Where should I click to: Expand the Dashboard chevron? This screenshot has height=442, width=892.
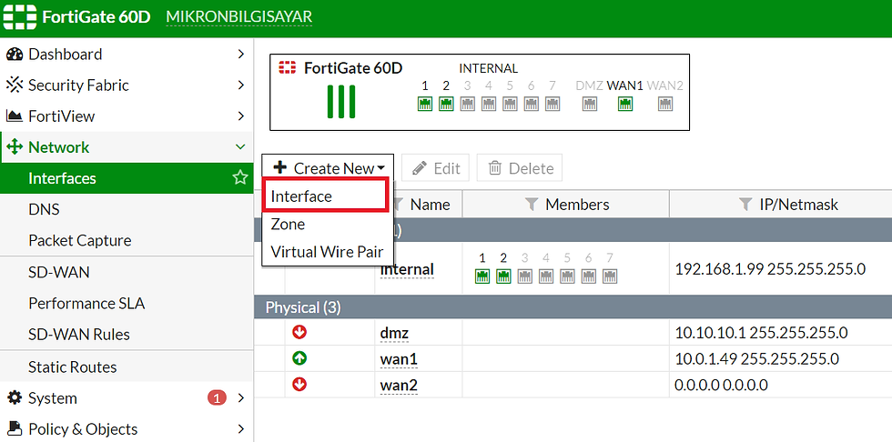tap(240, 54)
